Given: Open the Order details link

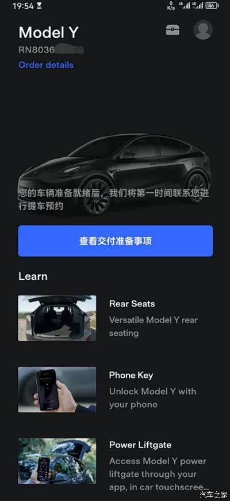Looking at the screenshot, I should click(46, 65).
